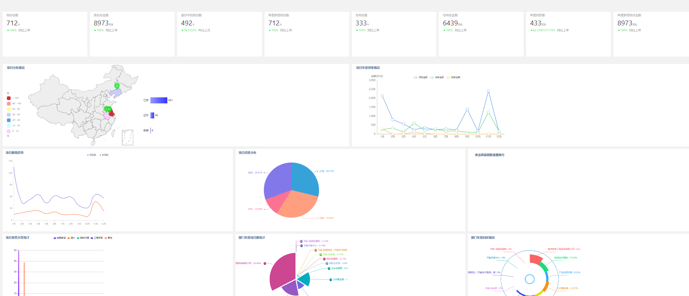The height and width of the screenshot is (296, 689).
Task: Click the 部门年度项目数统计 panel title
Action: pyautogui.click(x=252, y=238)
